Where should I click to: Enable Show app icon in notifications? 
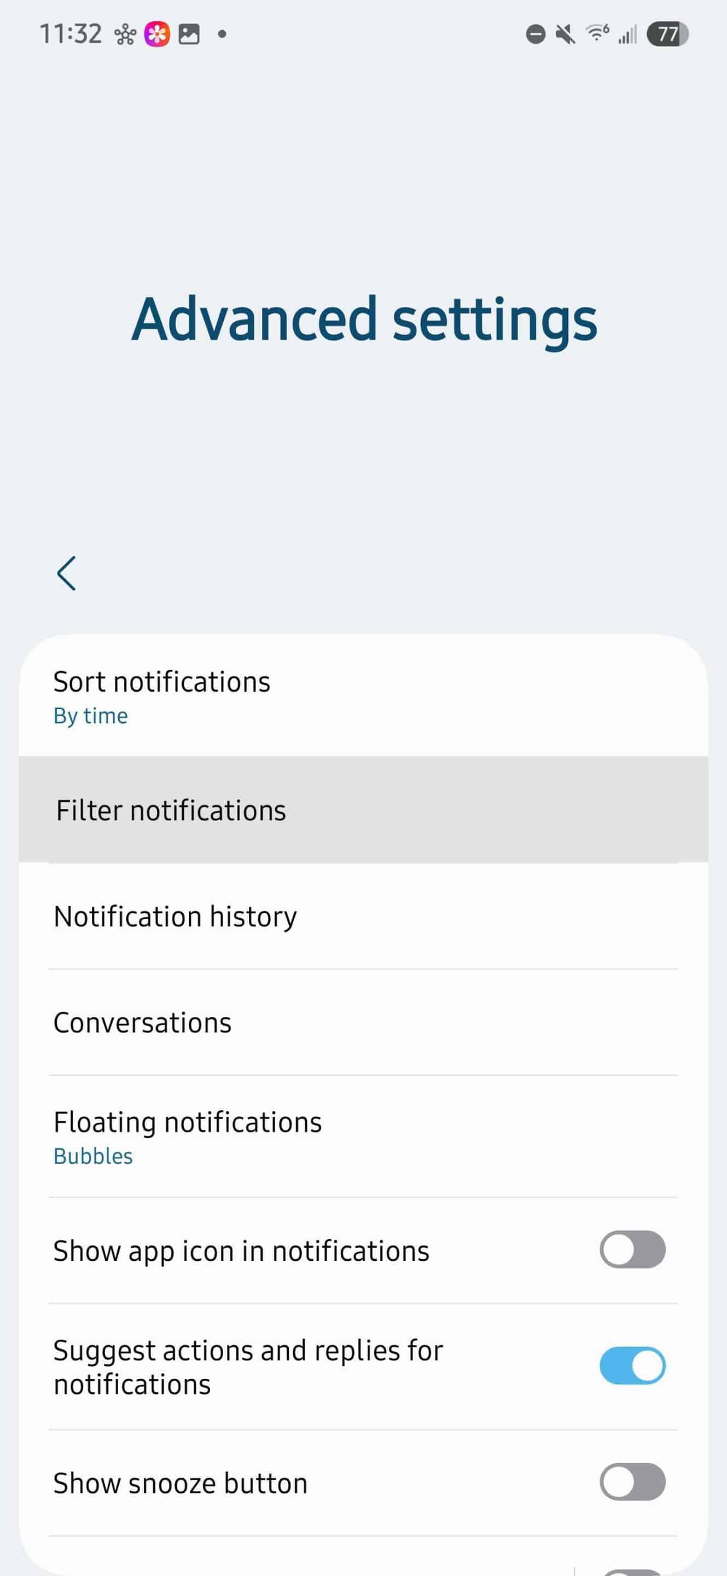(x=632, y=1250)
